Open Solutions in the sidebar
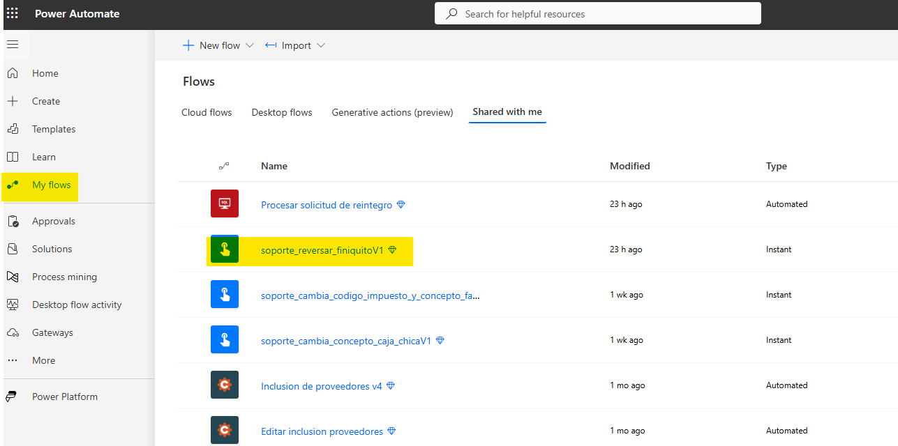 (x=52, y=249)
